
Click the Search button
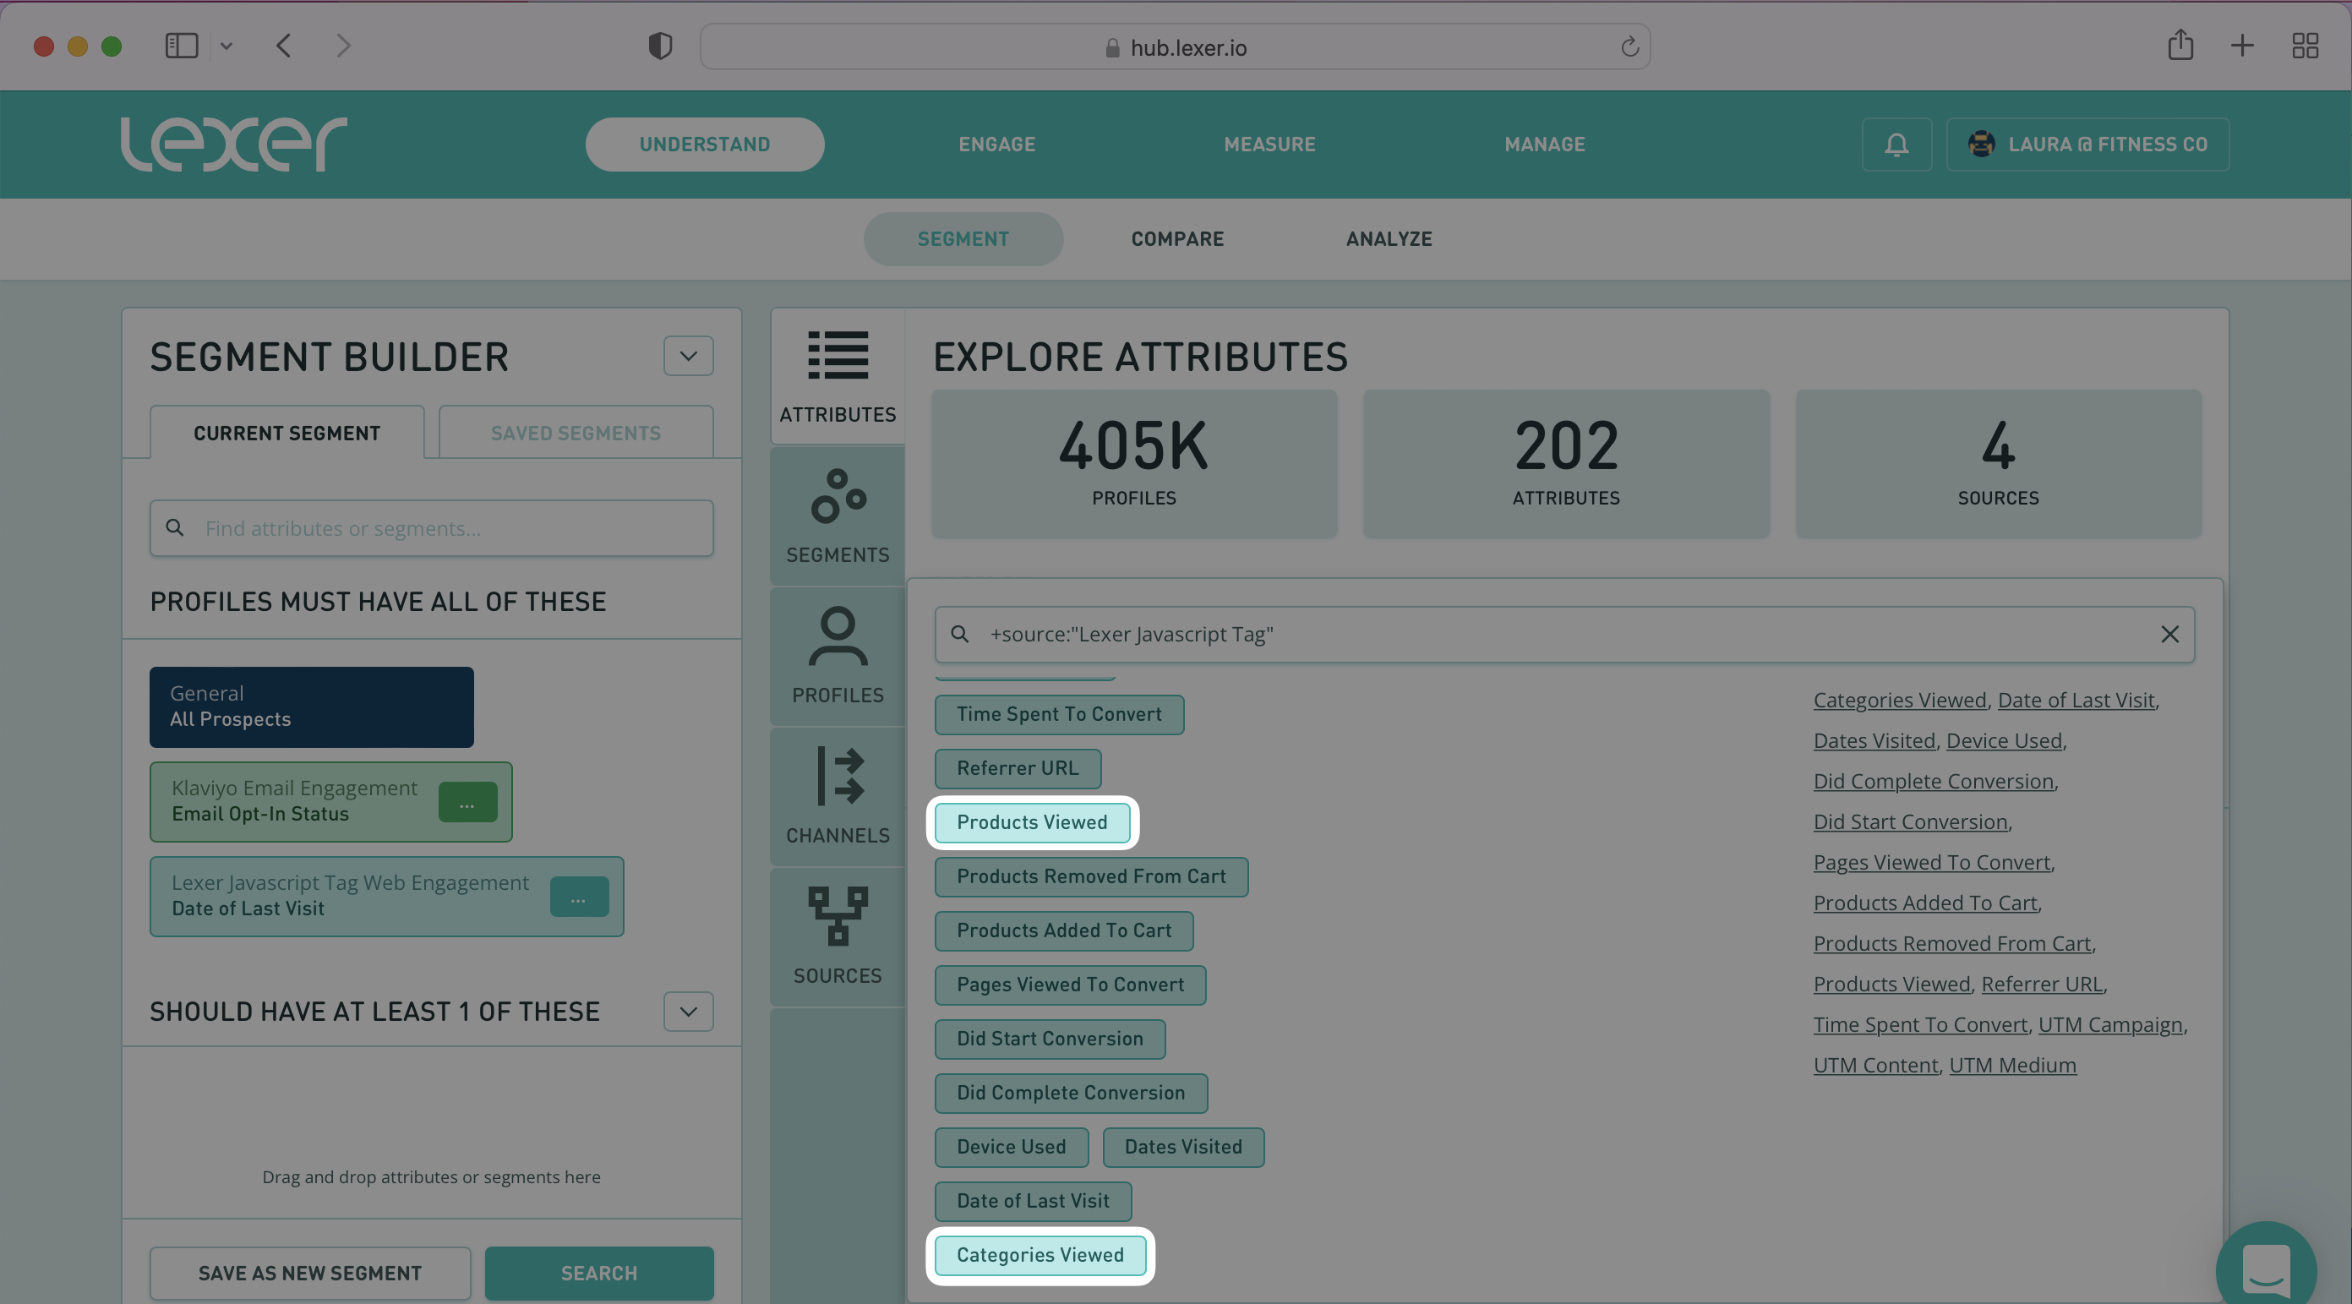tap(598, 1272)
